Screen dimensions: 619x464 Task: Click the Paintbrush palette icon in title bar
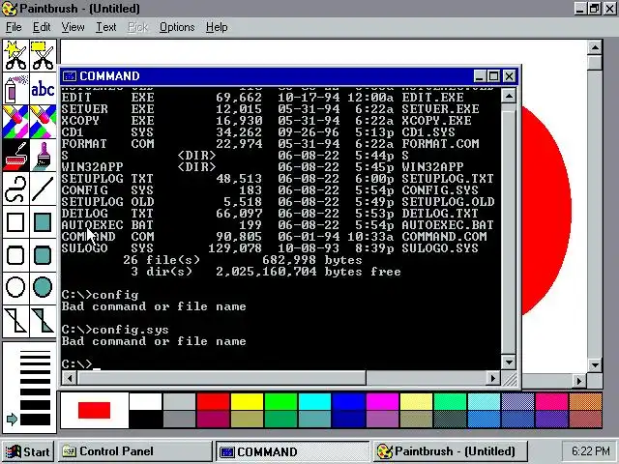coord(10,9)
